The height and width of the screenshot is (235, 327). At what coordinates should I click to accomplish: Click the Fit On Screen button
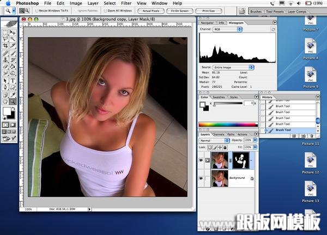coord(179,11)
